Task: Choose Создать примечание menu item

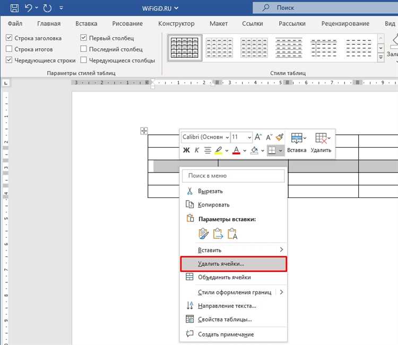Action: pos(233,334)
